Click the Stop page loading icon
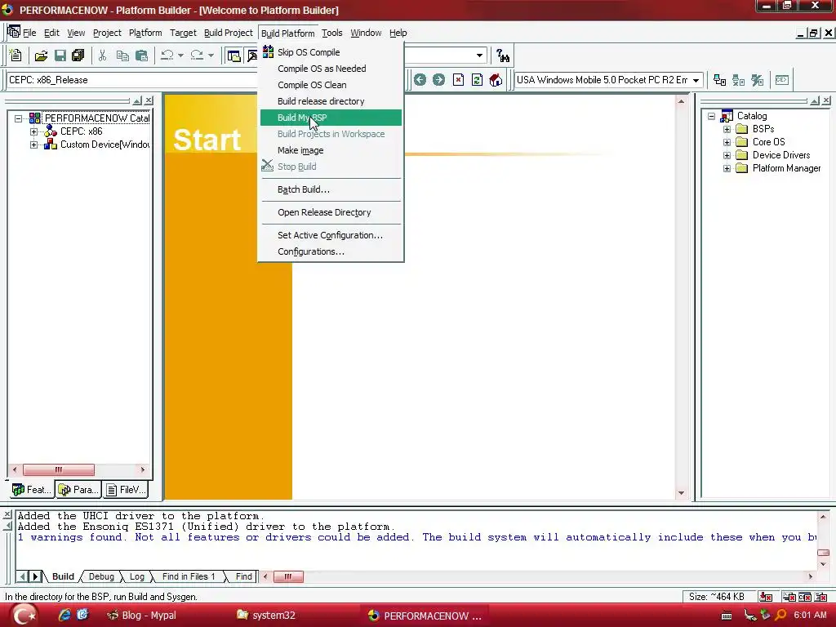The width and height of the screenshot is (836, 627). coord(458,80)
